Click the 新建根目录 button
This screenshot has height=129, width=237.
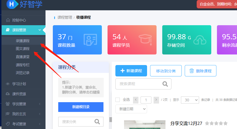(81, 107)
